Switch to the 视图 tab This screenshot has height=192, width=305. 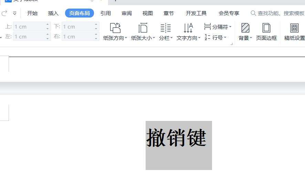click(x=148, y=13)
